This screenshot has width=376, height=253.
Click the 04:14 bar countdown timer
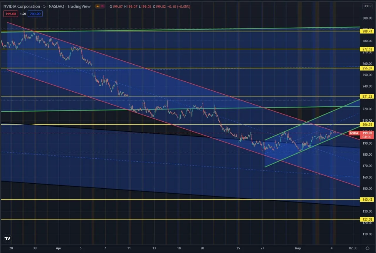[x=367, y=137]
